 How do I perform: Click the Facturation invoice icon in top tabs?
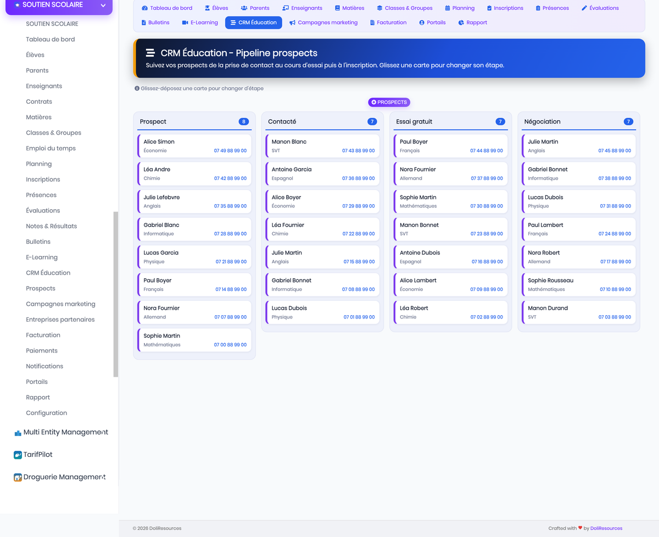tap(372, 23)
